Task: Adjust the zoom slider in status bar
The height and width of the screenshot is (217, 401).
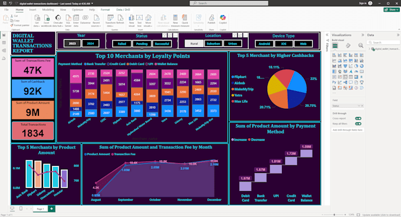Action: coord(334,215)
